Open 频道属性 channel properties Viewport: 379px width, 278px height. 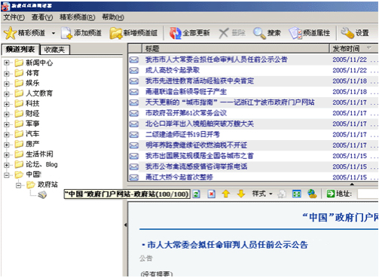tap(310, 33)
